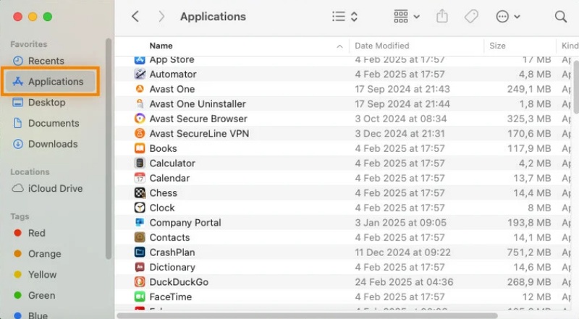The width and height of the screenshot is (579, 319).
Task: Select the Company Portal icon
Action: click(x=140, y=222)
